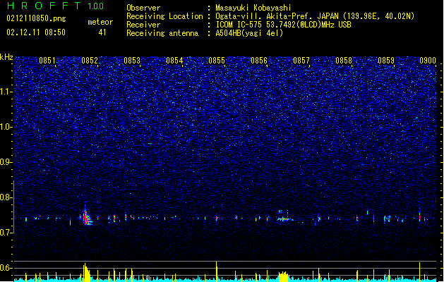Click the 0853 time marker
This screenshot has height=282, width=444.
tap(132, 61)
